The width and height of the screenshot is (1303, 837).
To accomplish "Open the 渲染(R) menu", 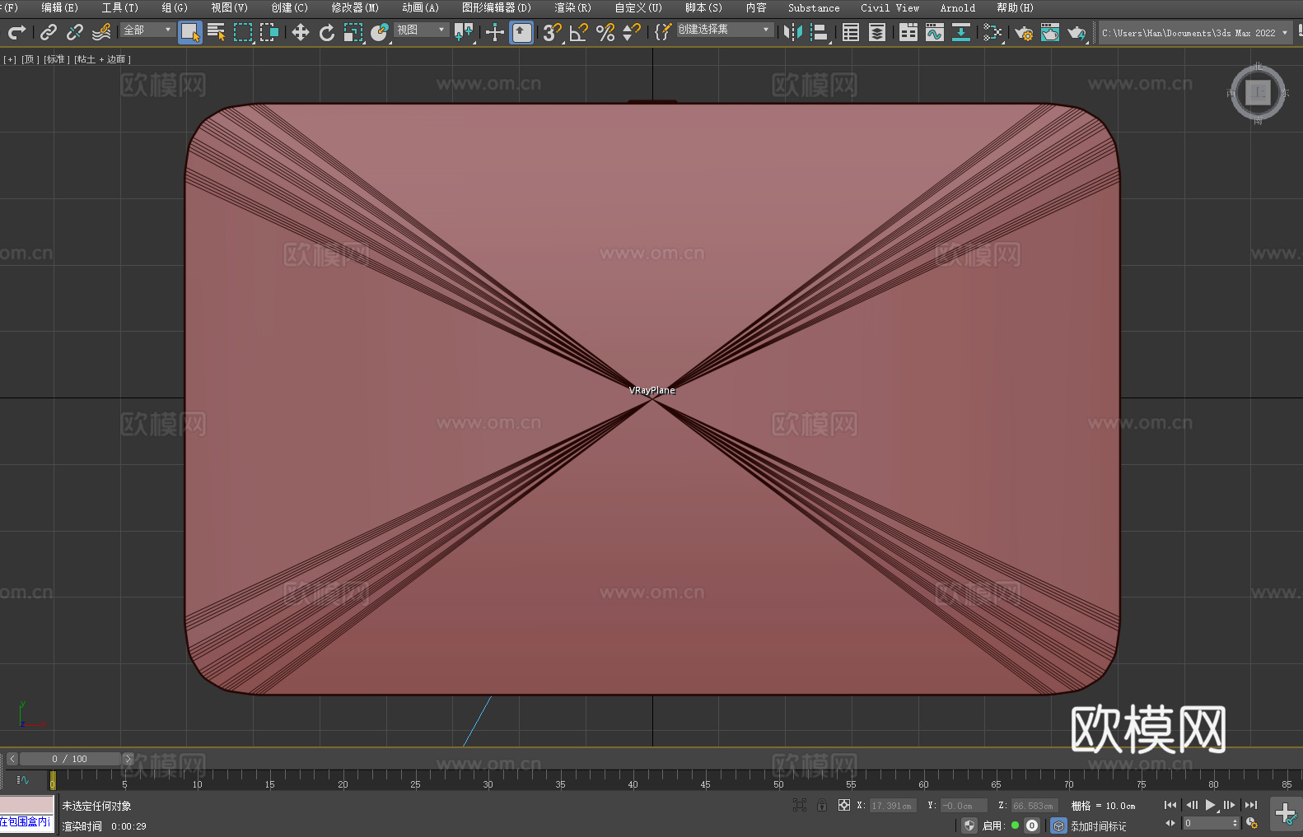I will click(x=572, y=7).
